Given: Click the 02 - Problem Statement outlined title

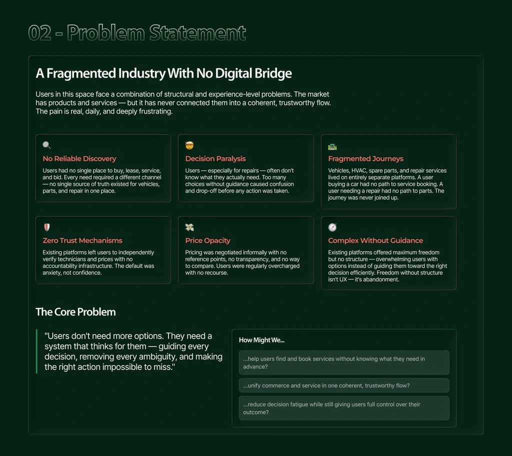Looking at the screenshot, I should 137,33.
